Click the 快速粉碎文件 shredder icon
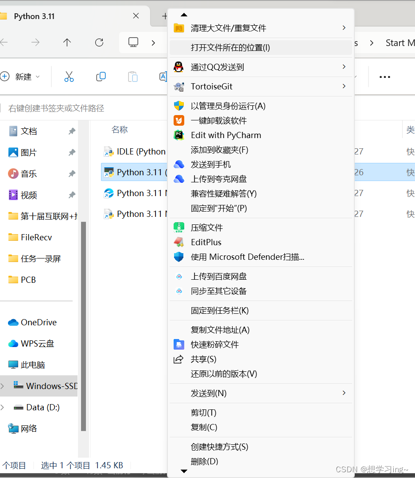This screenshot has width=415, height=478. click(x=179, y=344)
